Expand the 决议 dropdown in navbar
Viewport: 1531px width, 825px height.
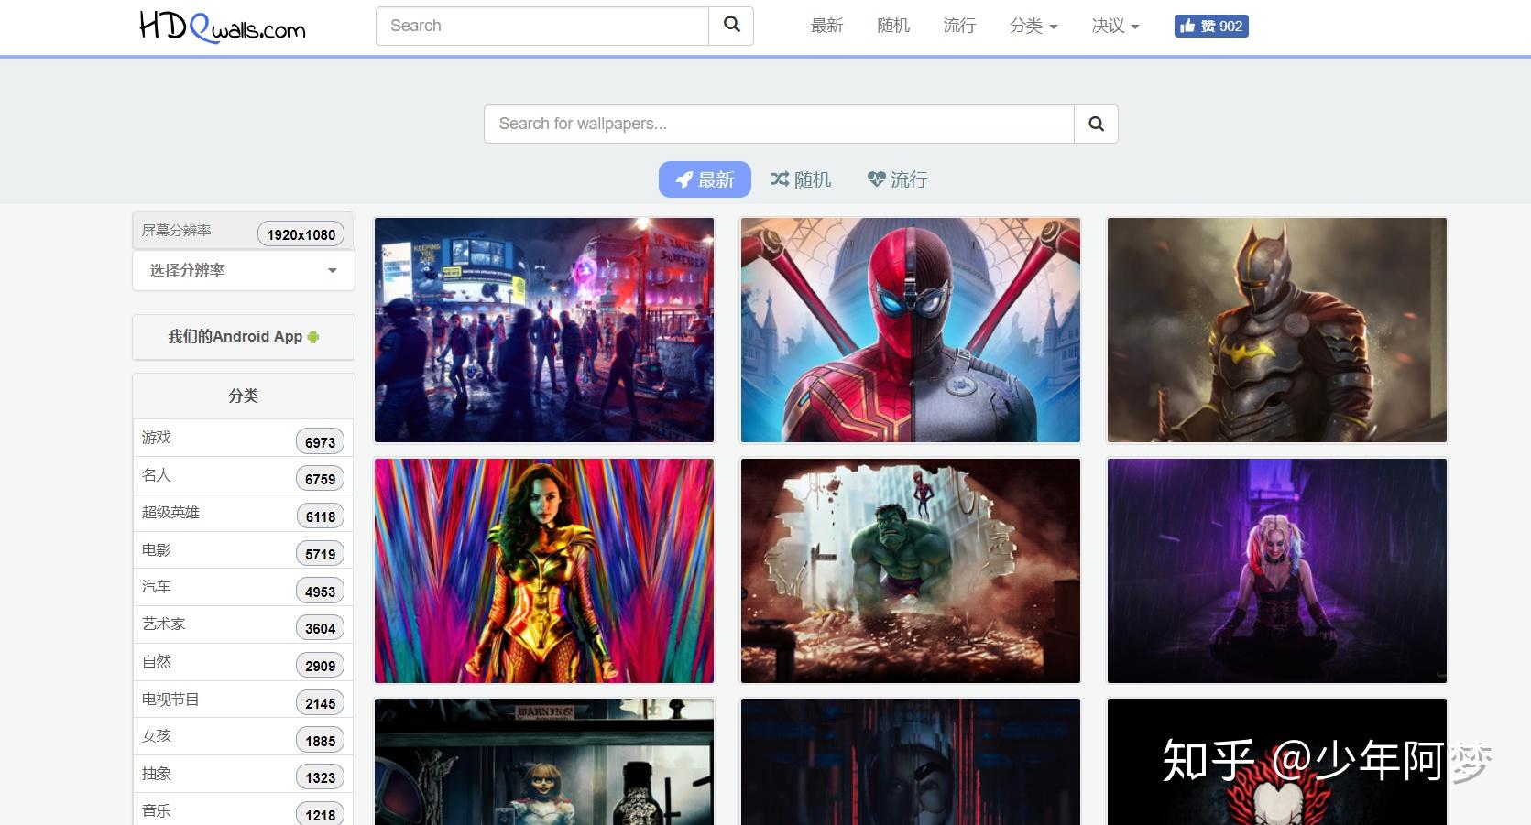[1115, 26]
